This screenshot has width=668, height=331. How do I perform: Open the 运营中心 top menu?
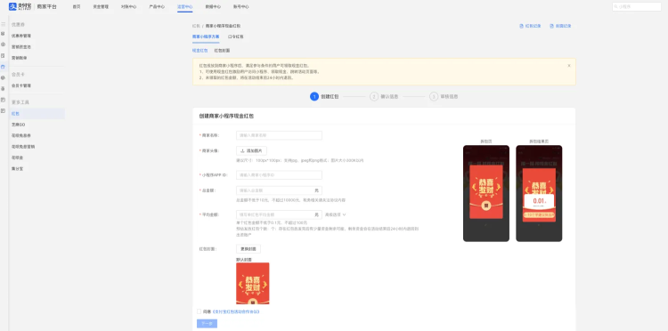pos(185,7)
